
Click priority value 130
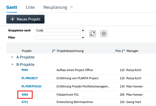pos(122,86)
